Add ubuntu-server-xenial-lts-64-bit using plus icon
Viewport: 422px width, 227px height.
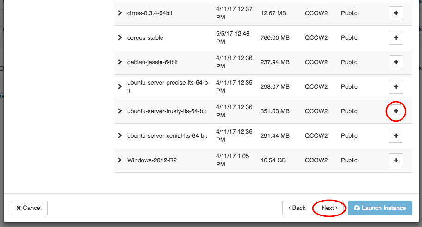[x=396, y=136]
